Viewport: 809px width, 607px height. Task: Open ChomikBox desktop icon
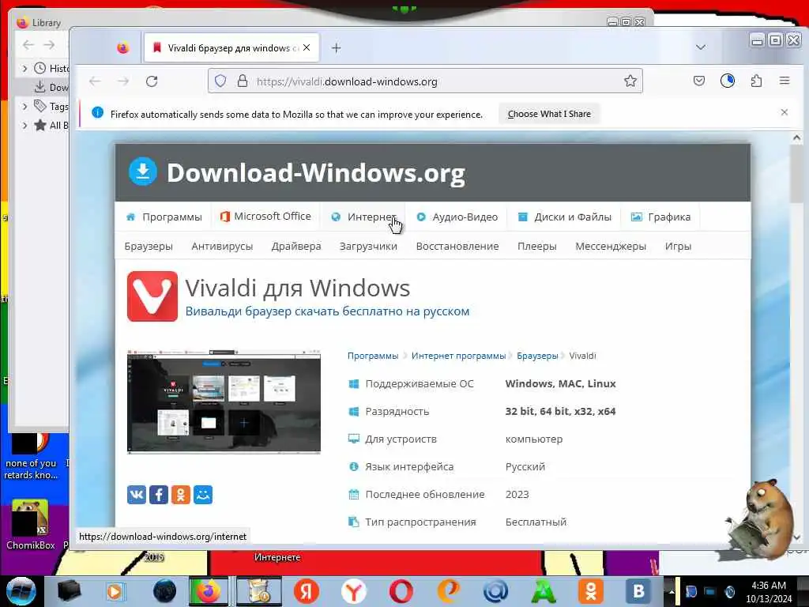pyautogui.click(x=31, y=524)
